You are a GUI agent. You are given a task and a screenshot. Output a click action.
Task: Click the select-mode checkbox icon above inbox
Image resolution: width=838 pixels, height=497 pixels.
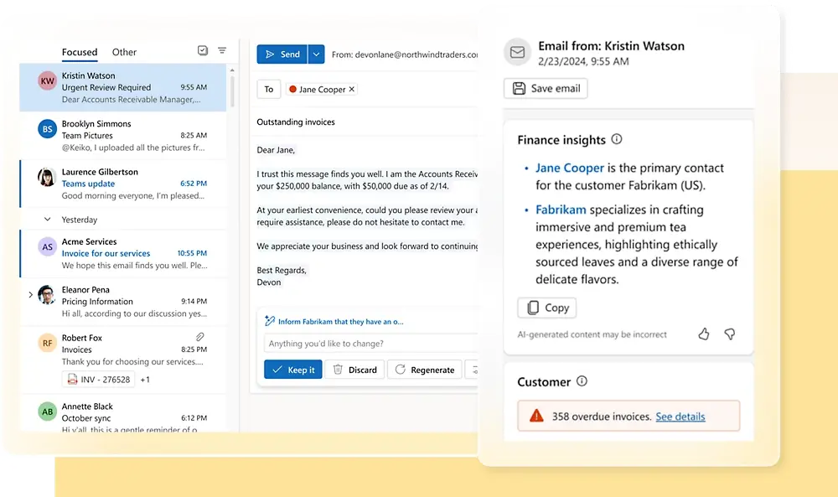pyautogui.click(x=203, y=50)
